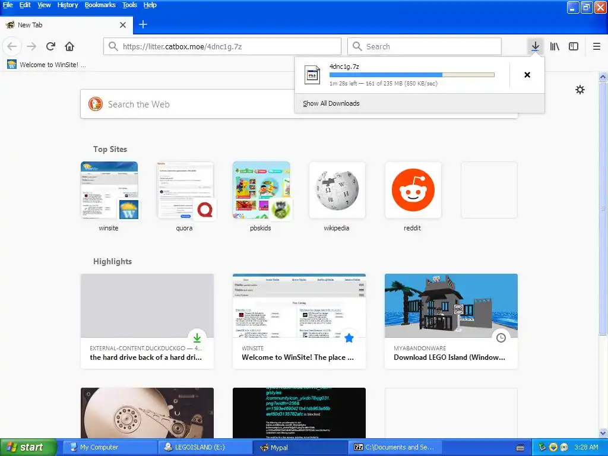Open the hard drive back highlight card
The height and width of the screenshot is (456, 608).
147,321
